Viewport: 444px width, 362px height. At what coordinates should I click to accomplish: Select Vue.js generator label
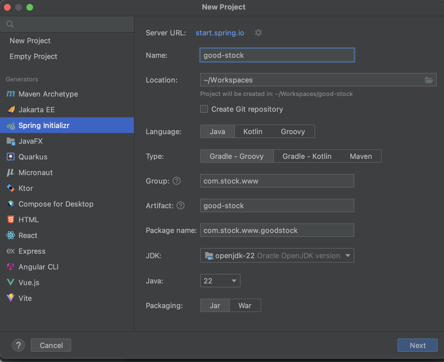29,283
